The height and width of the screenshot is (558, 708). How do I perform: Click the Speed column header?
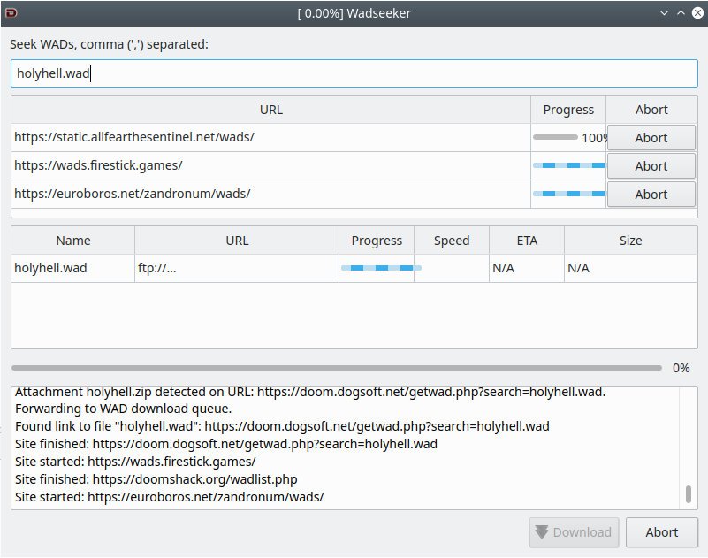(452, 241)
